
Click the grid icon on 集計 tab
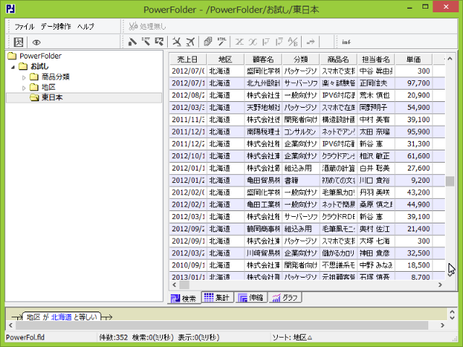tap(208, 297)
